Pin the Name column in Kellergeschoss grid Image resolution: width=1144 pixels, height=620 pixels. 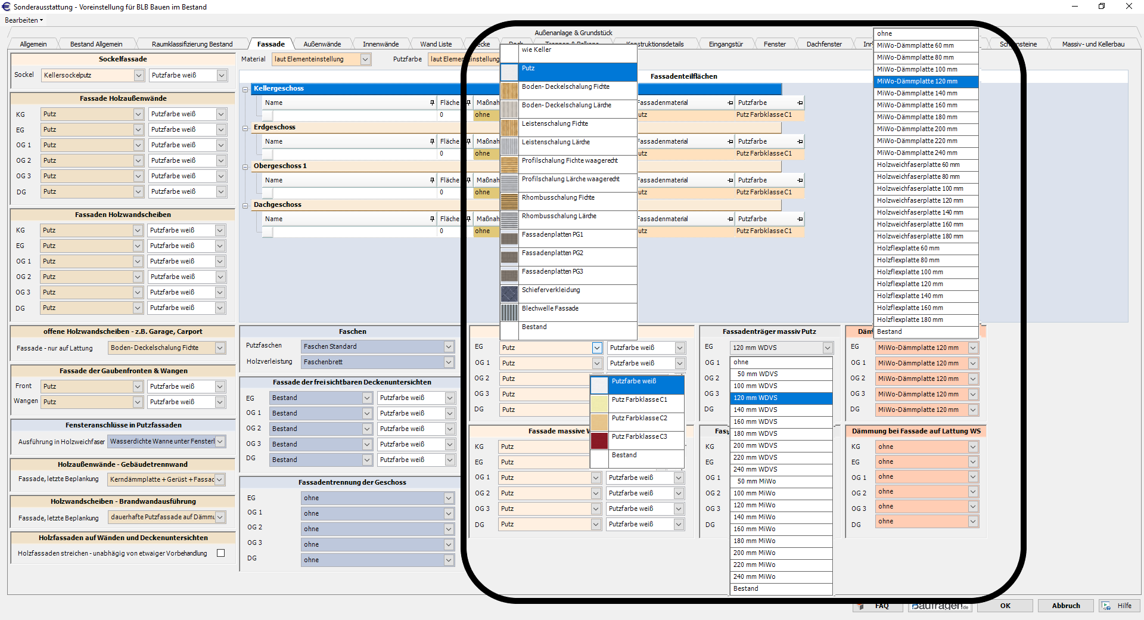pyautogui.click(x=432, y=103)
